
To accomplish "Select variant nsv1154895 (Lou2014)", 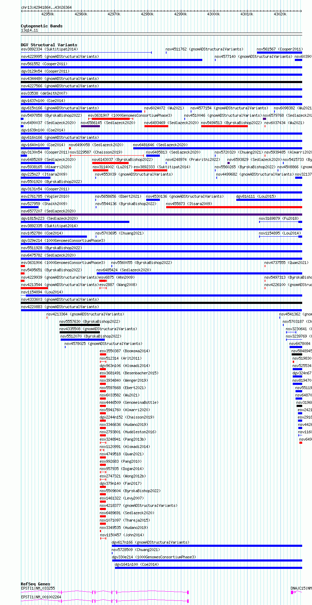I will 280,233.
